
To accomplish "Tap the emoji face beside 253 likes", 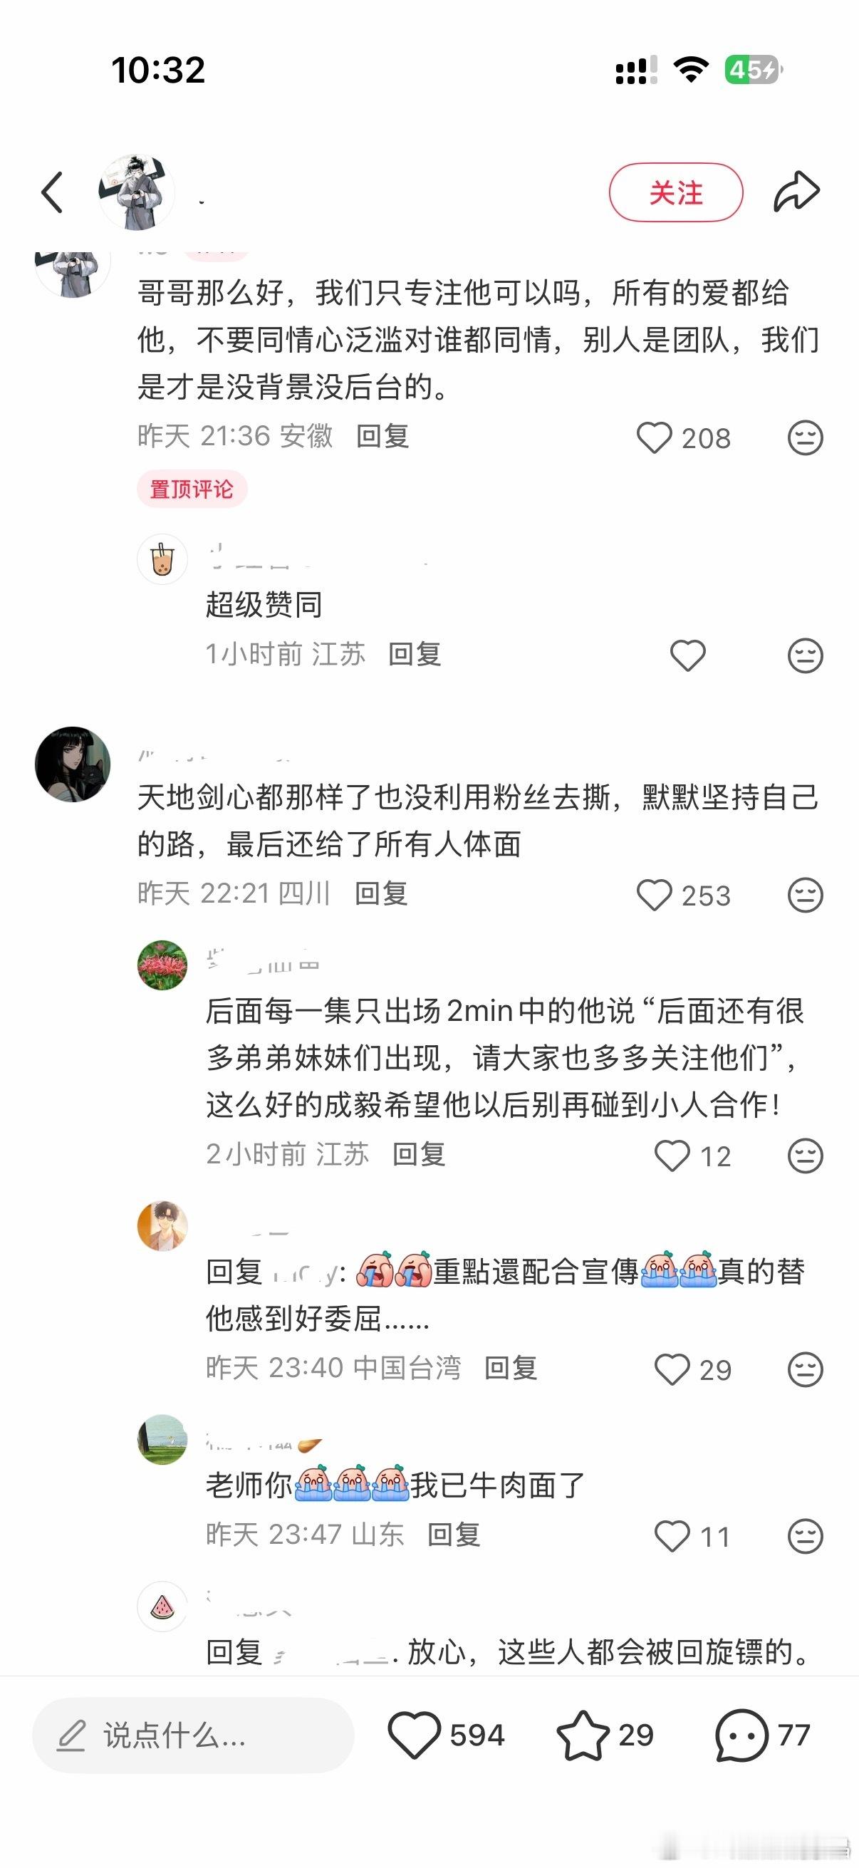I will pyautogui.click(x=805, y=895).
